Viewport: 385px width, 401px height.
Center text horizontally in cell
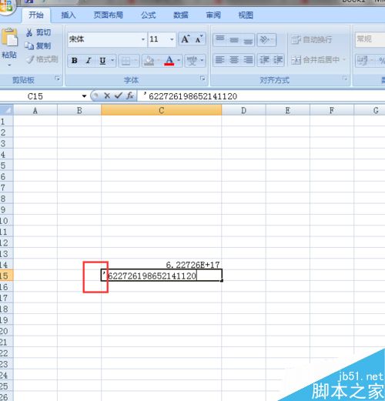point(234,60)
